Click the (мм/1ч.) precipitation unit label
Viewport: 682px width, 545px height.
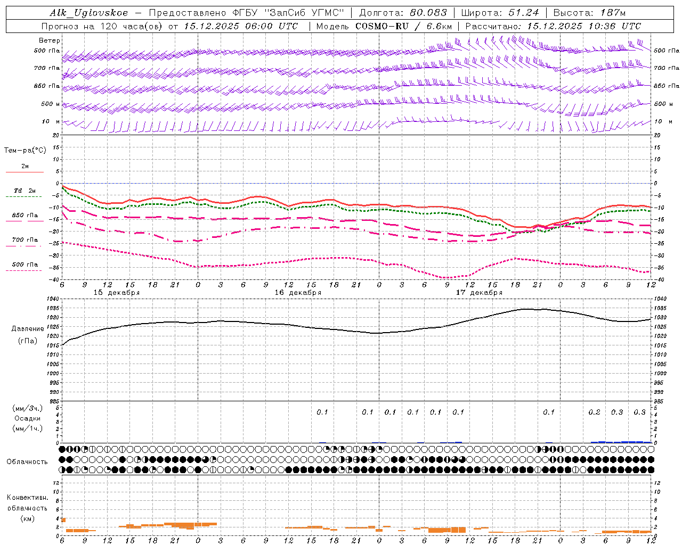[x=28, y=428]
